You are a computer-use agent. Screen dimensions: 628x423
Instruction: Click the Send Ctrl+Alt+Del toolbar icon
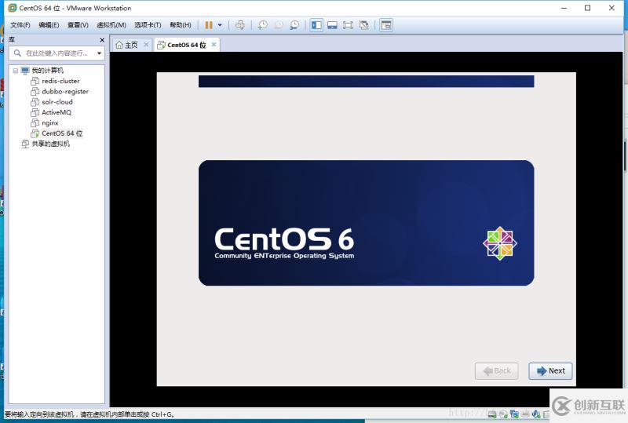tap(240, 25)
